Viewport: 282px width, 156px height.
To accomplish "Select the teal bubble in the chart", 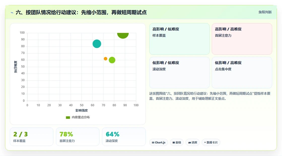I will pos(97,44).
